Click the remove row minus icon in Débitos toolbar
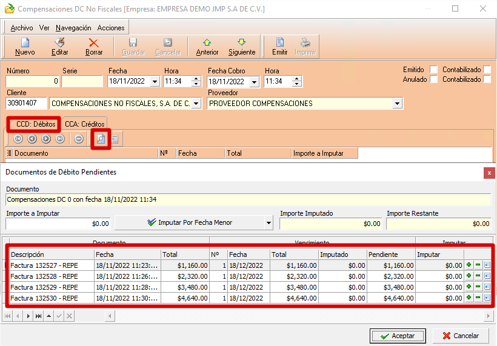This screenshot has height=346, width=497. pos(79,139)
